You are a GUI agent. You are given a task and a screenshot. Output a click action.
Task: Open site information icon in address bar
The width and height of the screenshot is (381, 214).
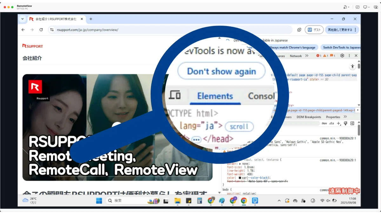pos(52,30)
